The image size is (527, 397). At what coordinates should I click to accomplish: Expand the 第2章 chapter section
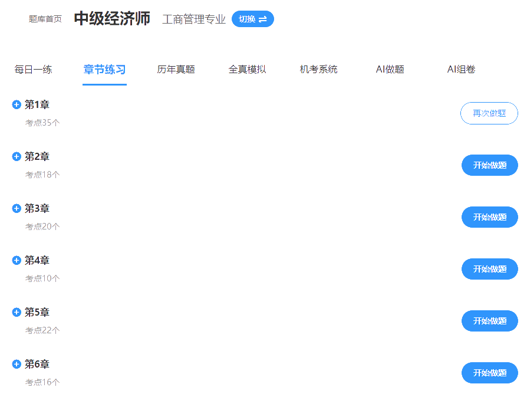[x=16, y=156]
